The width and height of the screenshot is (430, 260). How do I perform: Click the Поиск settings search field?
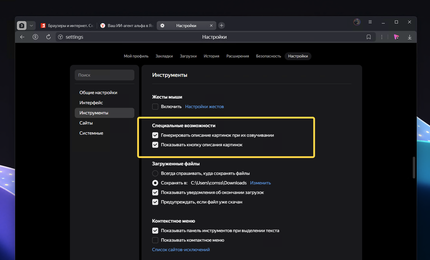point(104,75)
